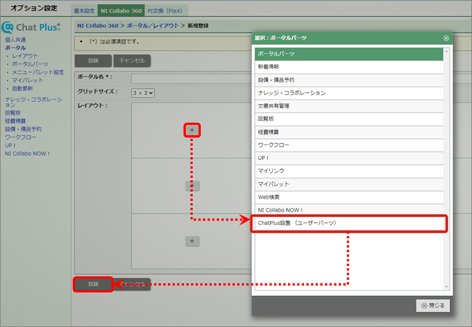Open マイパレット sidebar item
Screen dimensions: 472x327
[x=27, y=80]
